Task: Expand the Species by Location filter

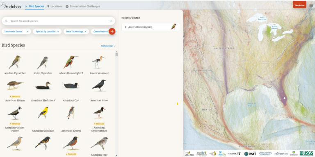Action: [x=47, y=31]
